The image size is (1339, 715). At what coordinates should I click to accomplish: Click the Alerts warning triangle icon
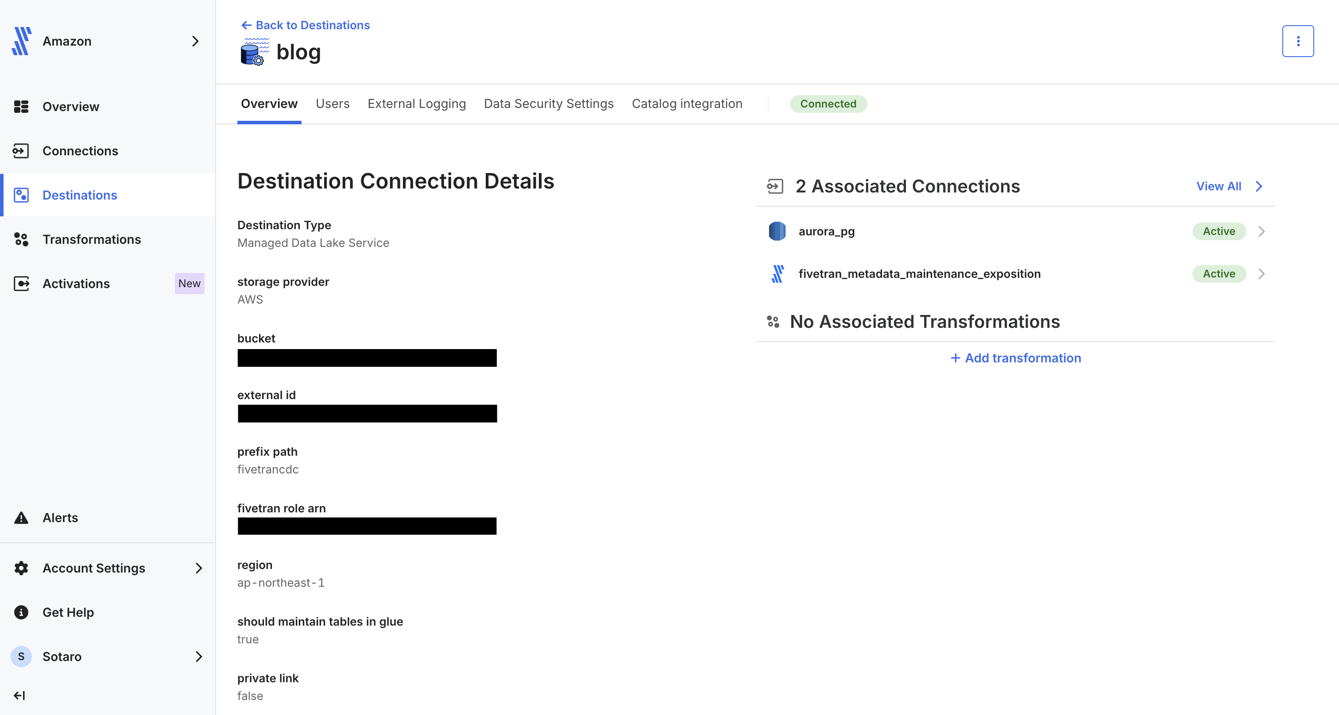pyautogui.click(x=21, y=518)
